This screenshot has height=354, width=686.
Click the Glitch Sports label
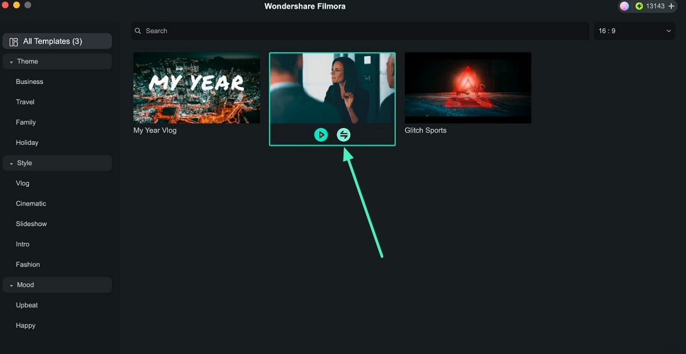pyautogui.click(x=425, y=130)
